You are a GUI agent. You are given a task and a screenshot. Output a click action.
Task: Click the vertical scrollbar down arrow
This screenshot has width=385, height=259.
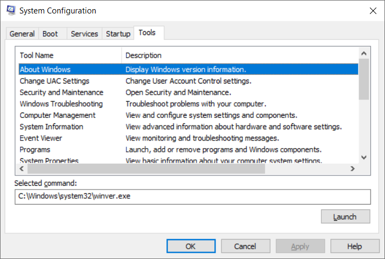pyautogui.click(x=364, y=157)
